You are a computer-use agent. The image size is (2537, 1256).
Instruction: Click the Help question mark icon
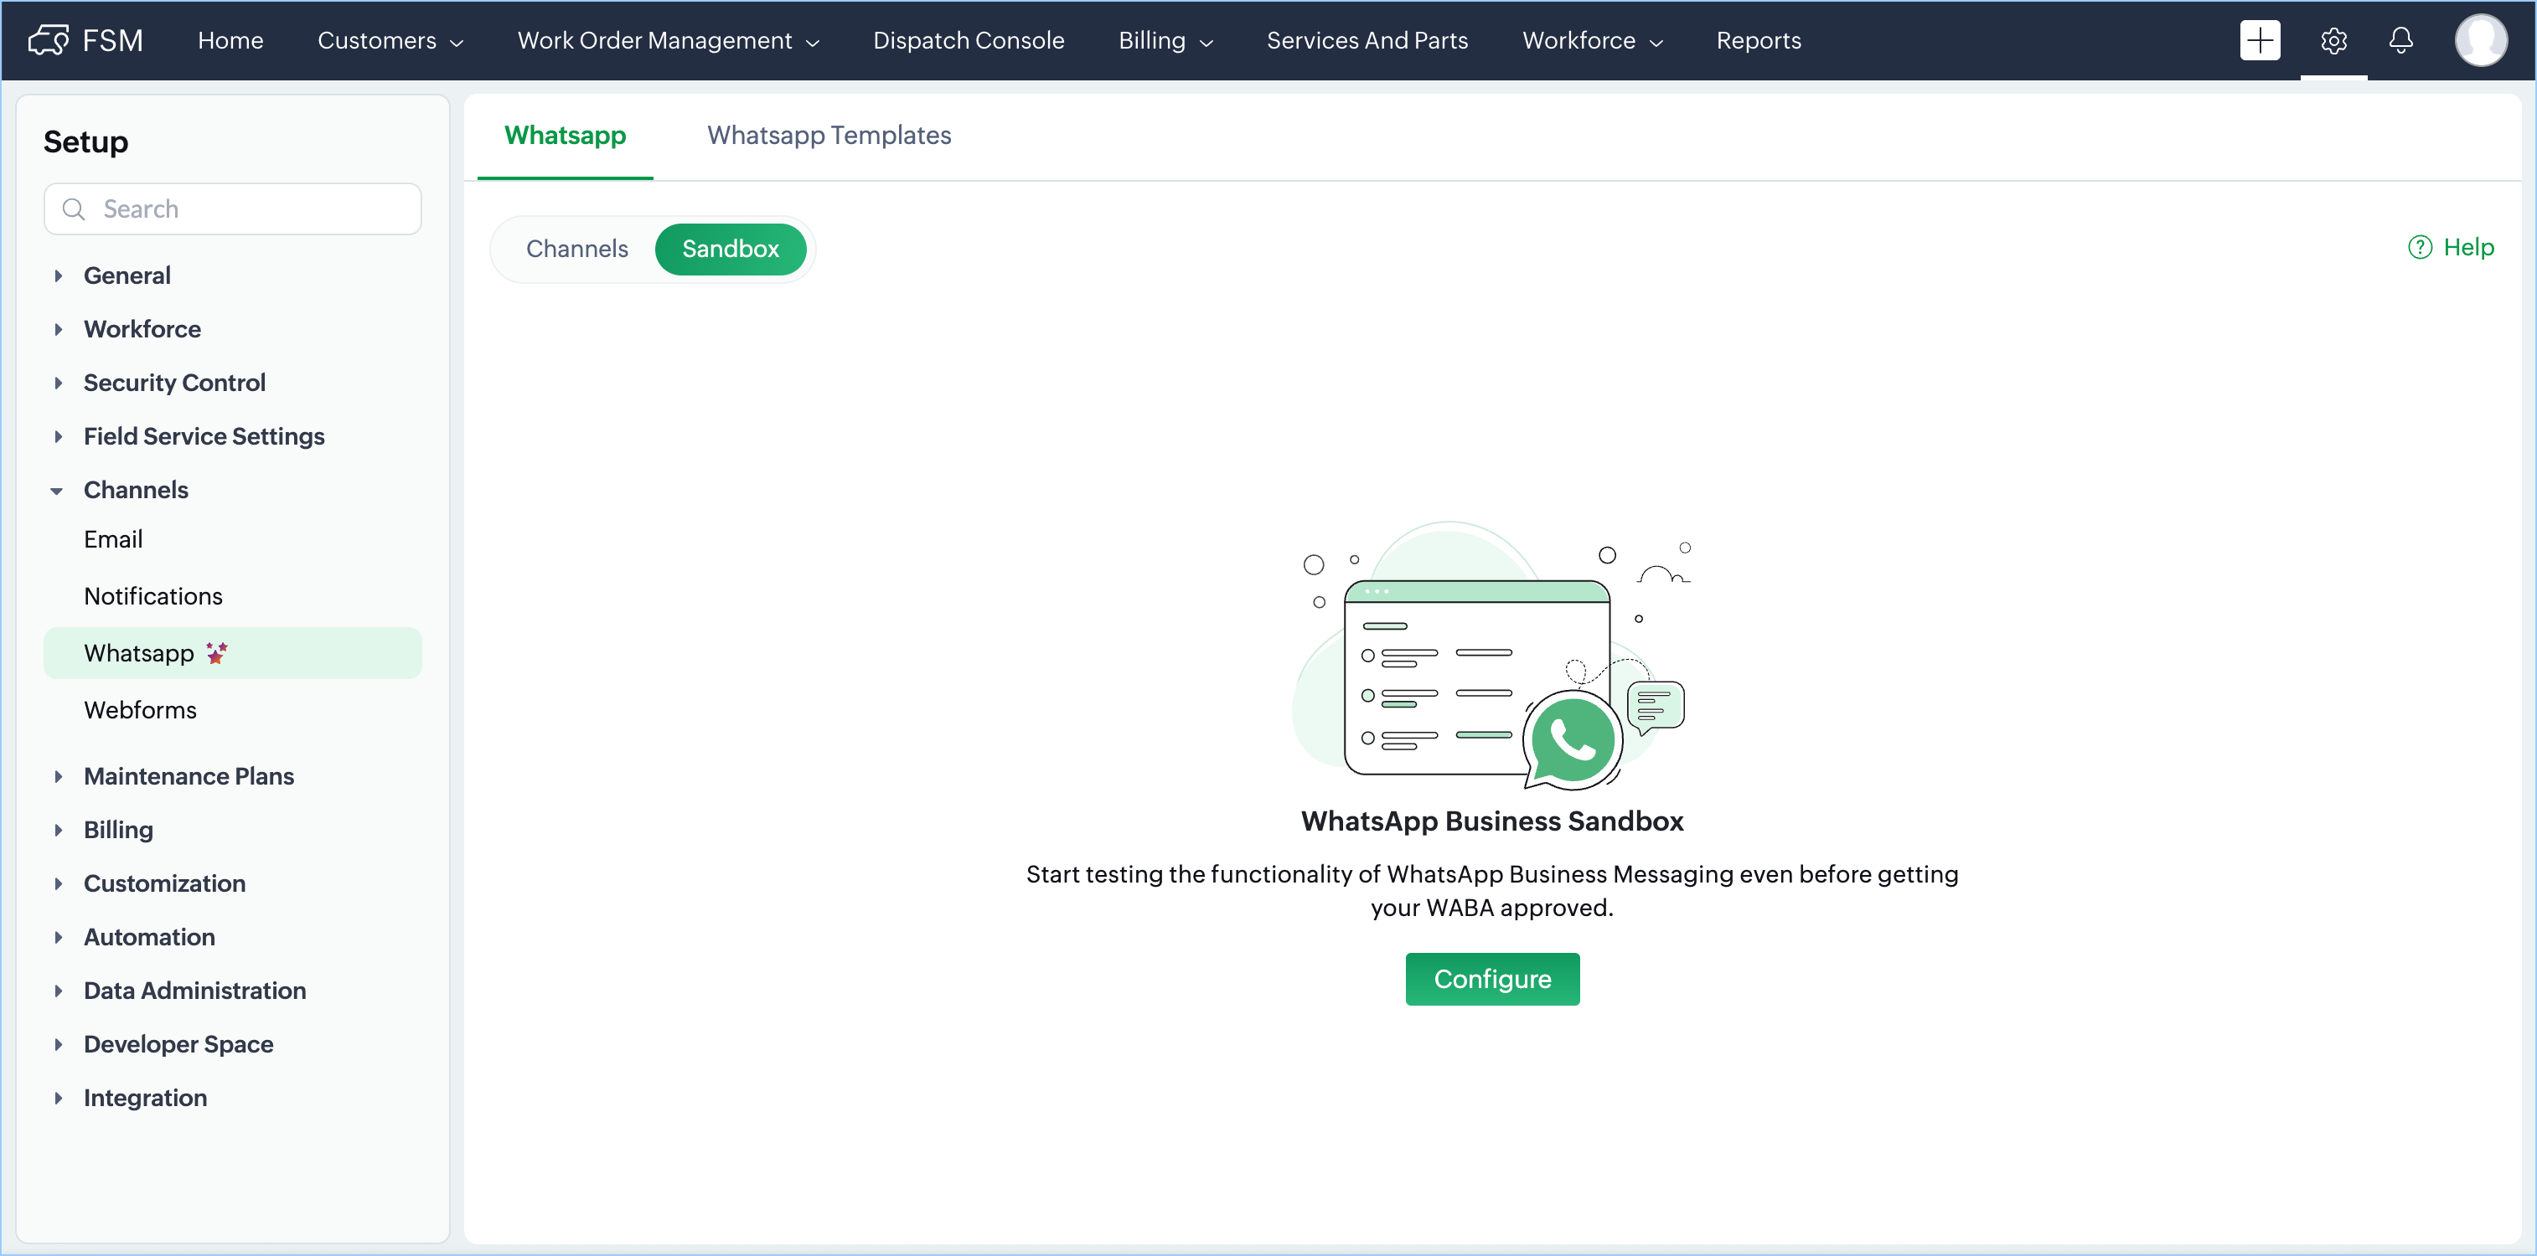point(2420,247)
